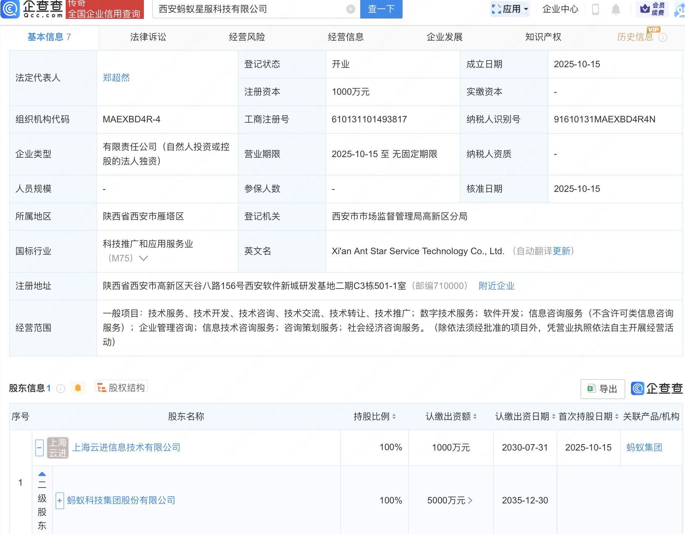This screenshot has width=685, height=534.
Task: Click info icon beside 历史信息 tab
Action: [663, 37]
